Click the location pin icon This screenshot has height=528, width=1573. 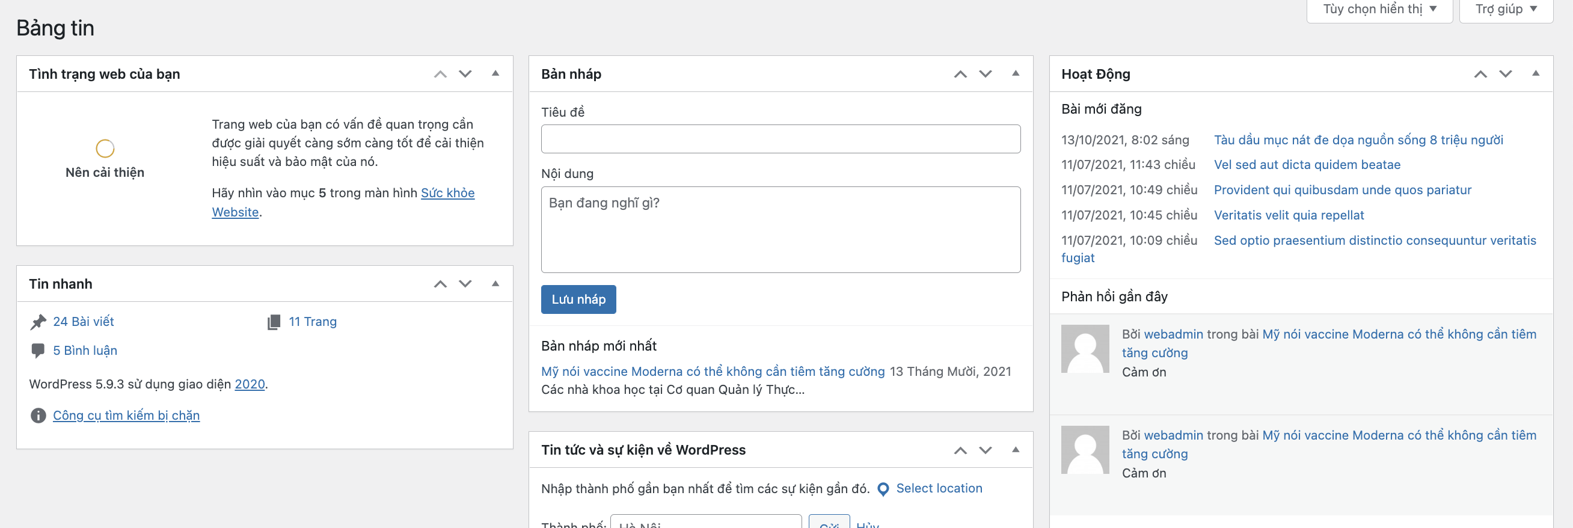tap(883, 489)
